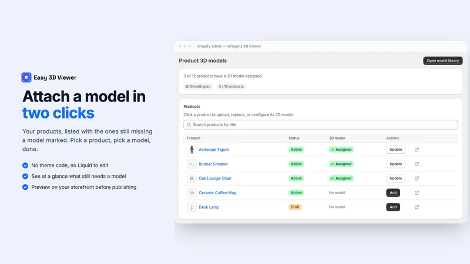Click Desk Lamp product thumbnail
Screen dimensions: 470x264
click(192, 207)
